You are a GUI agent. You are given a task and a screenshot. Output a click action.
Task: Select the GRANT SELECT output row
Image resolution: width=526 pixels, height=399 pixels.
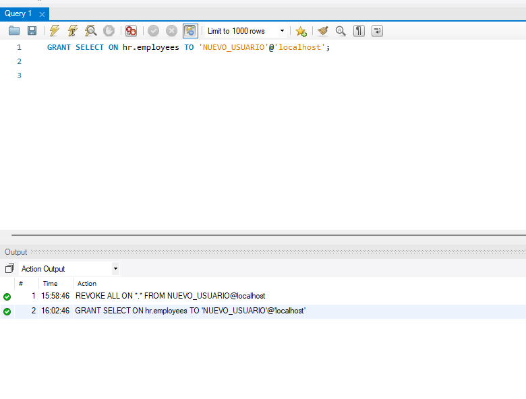point(263,311)
